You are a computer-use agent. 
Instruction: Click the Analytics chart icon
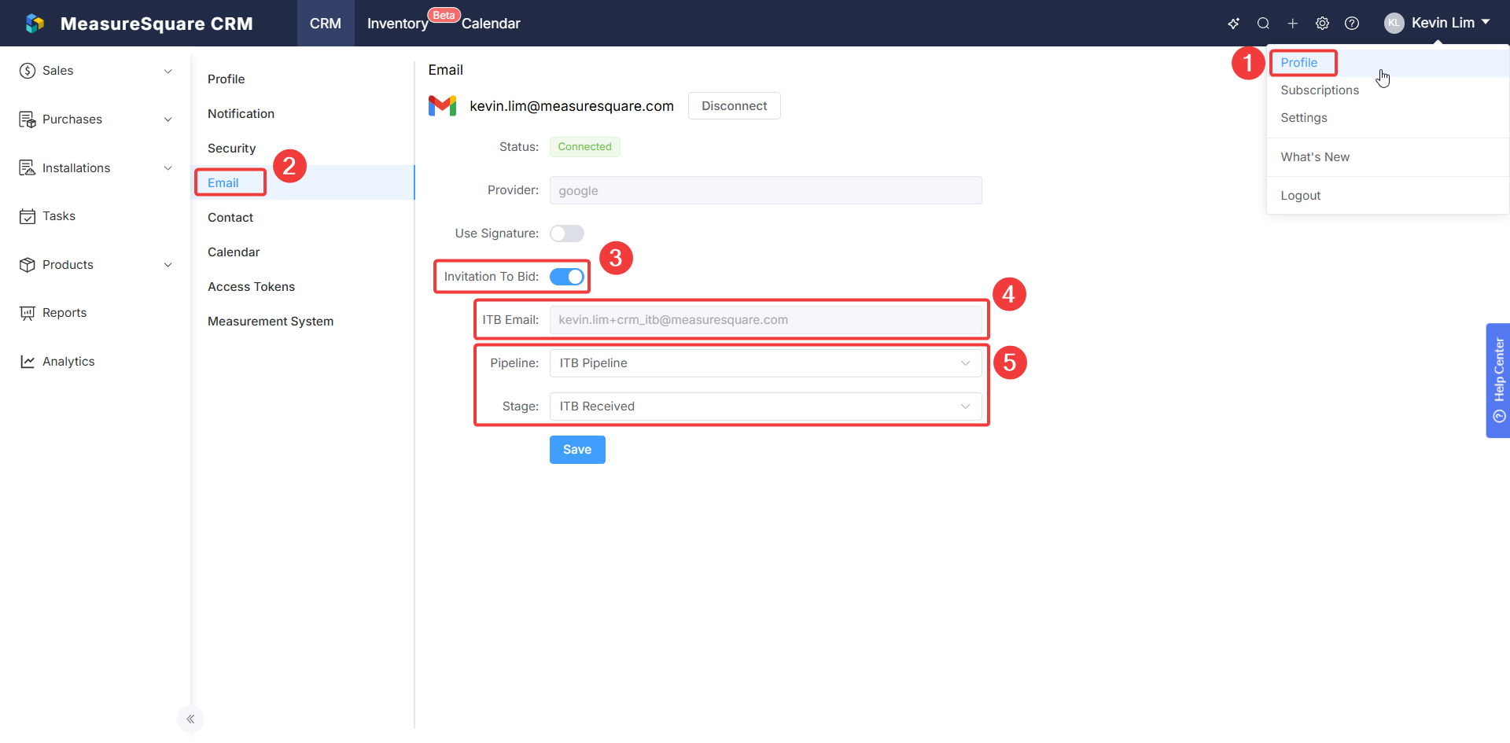pyautogui.click(x=28, y=362)
